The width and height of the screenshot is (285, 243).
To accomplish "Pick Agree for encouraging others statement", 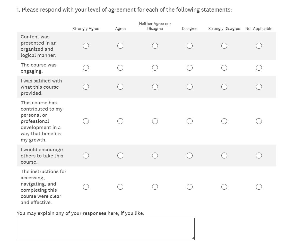I will pyautogui.click(x=120, y=156).
